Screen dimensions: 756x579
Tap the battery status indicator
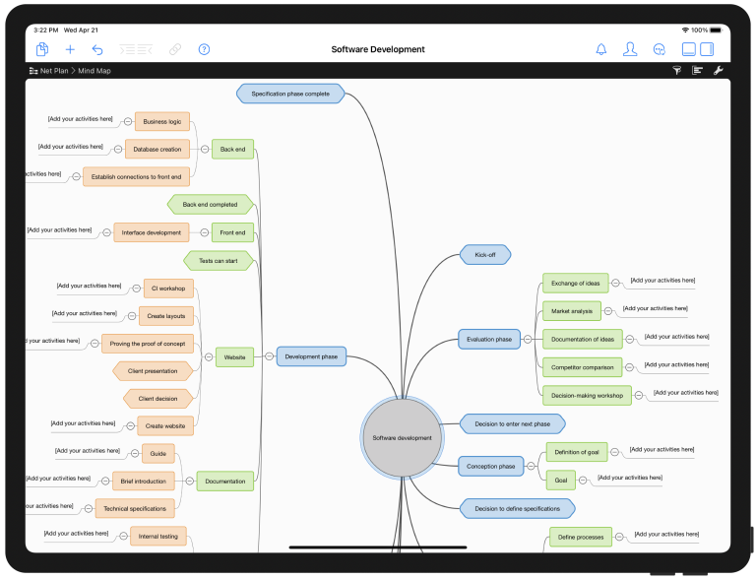coord(716,30)
